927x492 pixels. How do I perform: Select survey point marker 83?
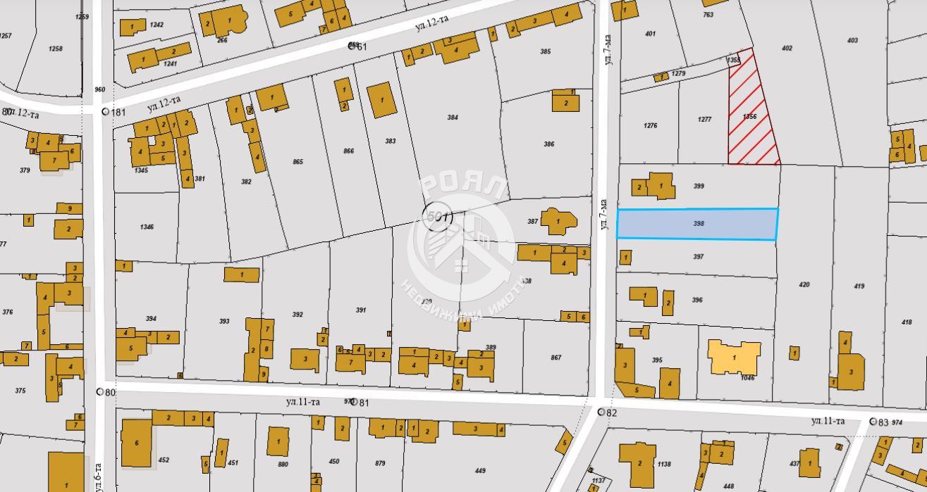coord(873,422)
